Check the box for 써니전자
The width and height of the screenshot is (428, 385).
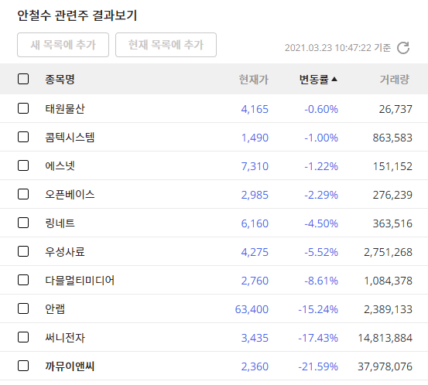point(23,337)
